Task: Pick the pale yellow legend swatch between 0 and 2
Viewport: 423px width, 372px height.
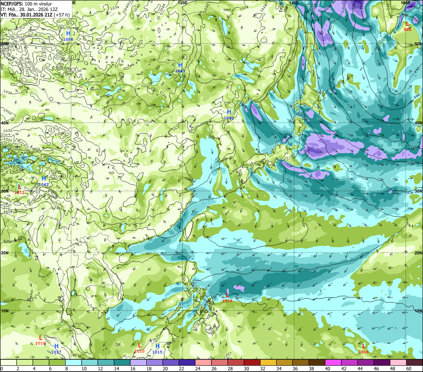Action: pyautogui.click(x=8, y=362)
